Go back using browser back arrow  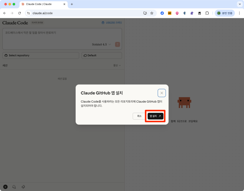coord(5,13)
